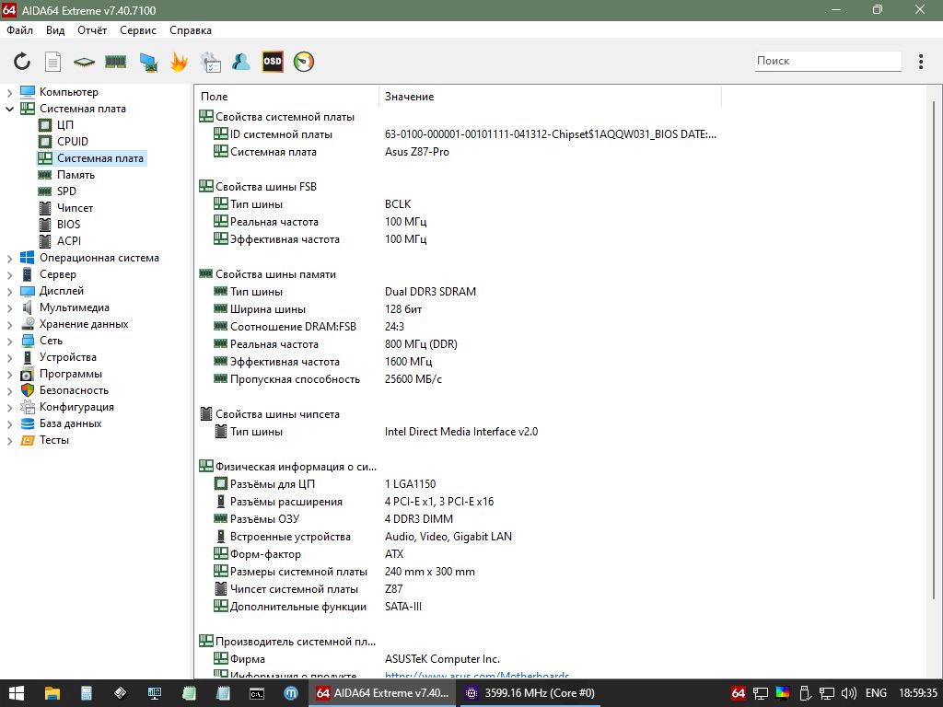Open the Report page icon in toolbar

pos(52,62)
